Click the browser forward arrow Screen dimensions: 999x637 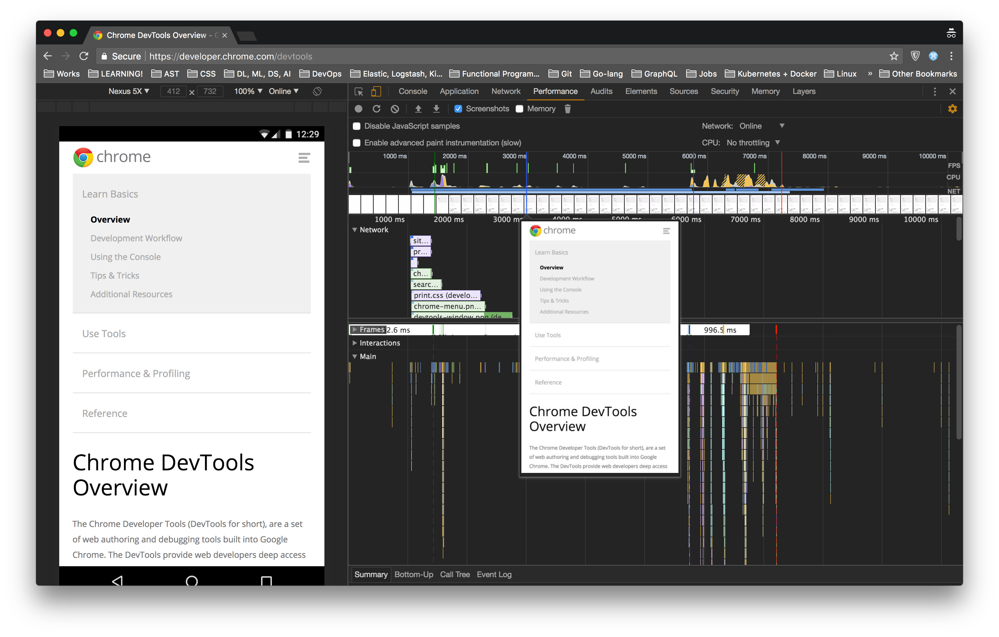click(66, 56)
